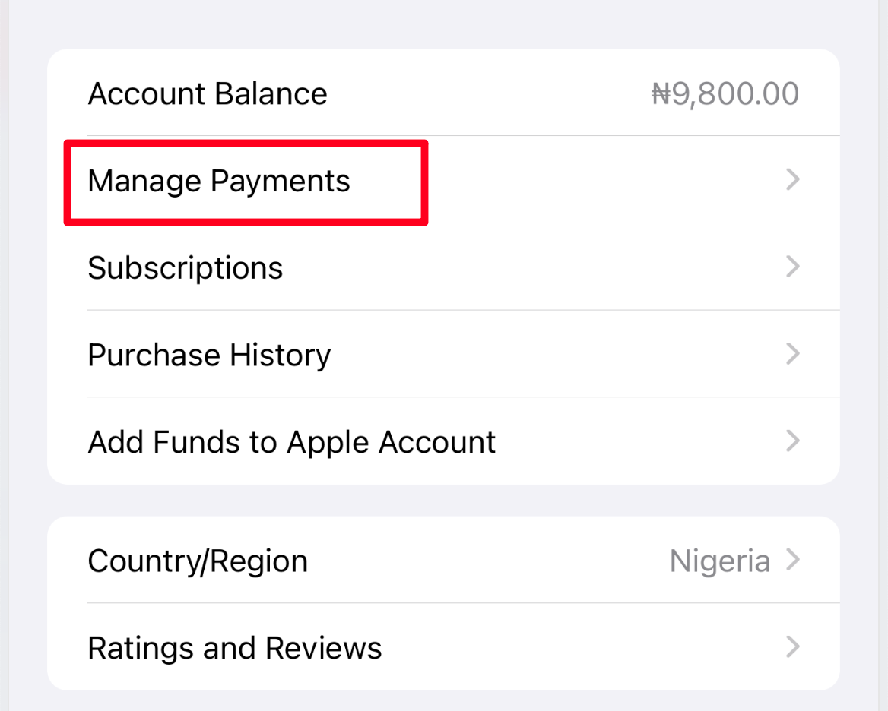This screenshot has width=888, height=711.
Task: Tap the Ratings and Reviews chevron
Action: (x=793, y=646)
